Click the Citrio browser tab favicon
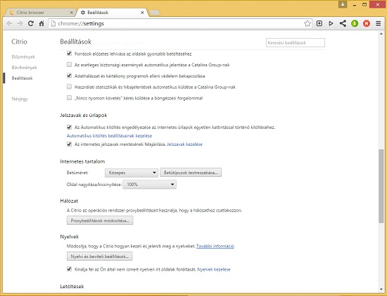 tap(11, 13)
